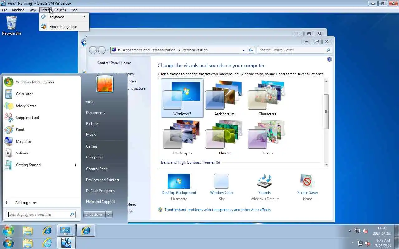Click the user account flower picture

(x=105, y=84)
